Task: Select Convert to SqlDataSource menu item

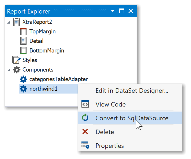Action: [132, 118]
